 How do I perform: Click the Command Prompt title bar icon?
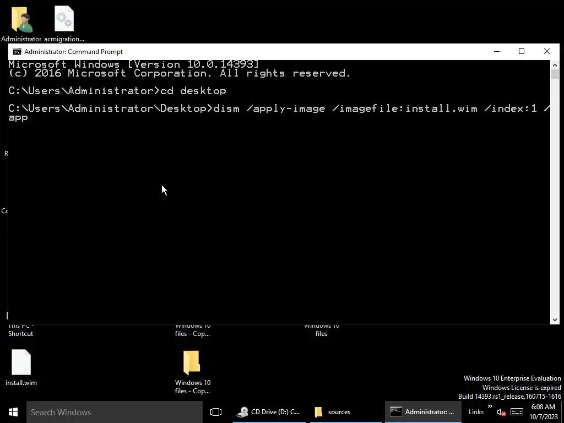pos(17,52)
